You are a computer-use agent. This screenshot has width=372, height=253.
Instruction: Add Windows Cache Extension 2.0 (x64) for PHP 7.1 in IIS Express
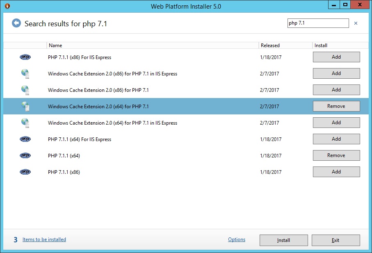(336, 123)
